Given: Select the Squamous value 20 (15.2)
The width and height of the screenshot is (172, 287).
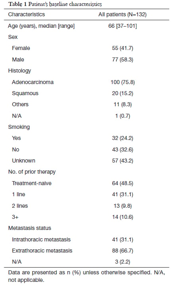Looking at the screenshot, I should pyautogui.click(x=122, y=93).
